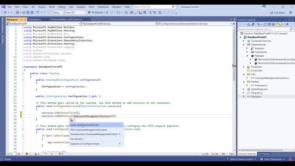Open the File menu
This screenshot has width=295, height=166.
coord(9,7)
